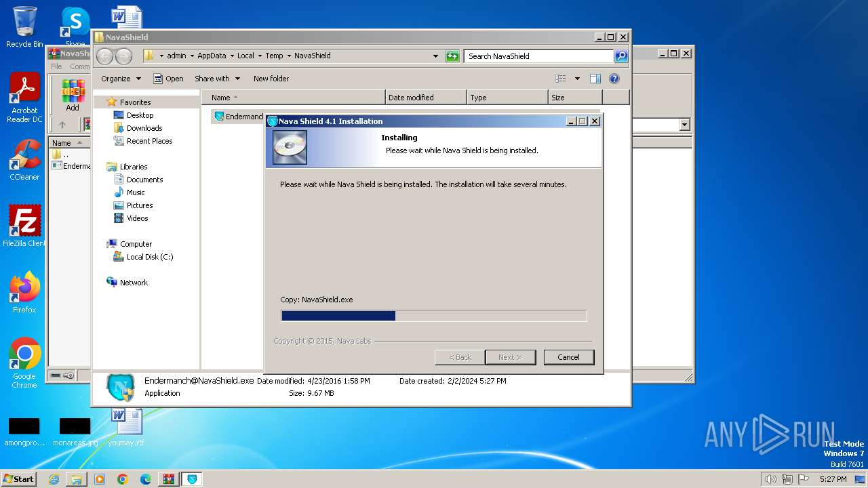Select Music library

(136, 192)
